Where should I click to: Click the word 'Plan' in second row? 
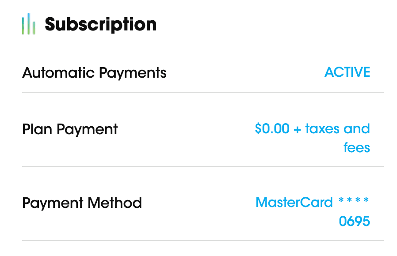pyautogui.click(x=37, y=129)
